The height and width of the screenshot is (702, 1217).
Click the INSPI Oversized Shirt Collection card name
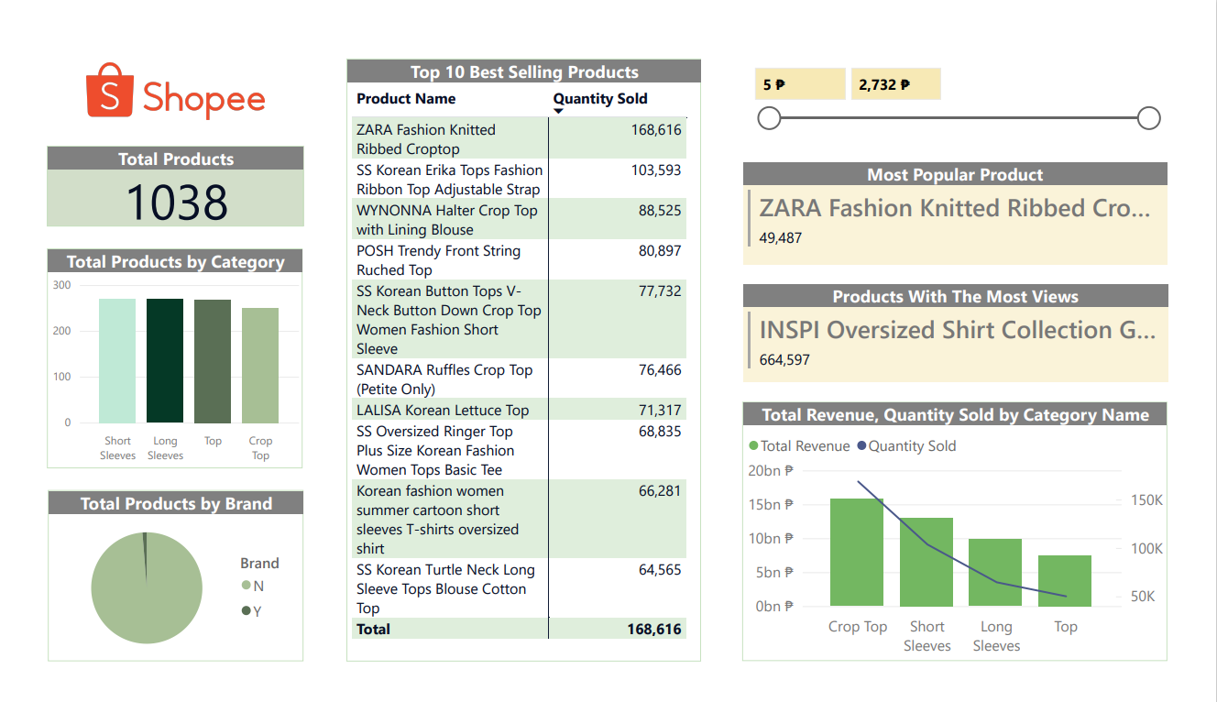[x=958, y=330]
